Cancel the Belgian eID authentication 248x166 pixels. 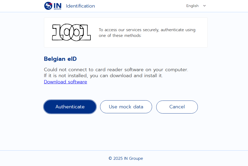point(177,107)
